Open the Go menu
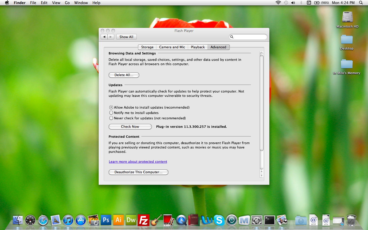Image resolution: width=368 pixels, height=230 pixels. [x=67, y=3]
